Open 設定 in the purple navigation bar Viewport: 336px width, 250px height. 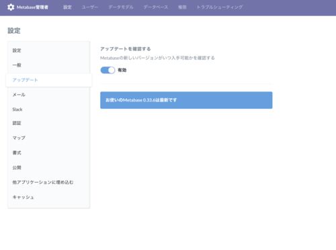pyautogui.click(x=67, y=7)
